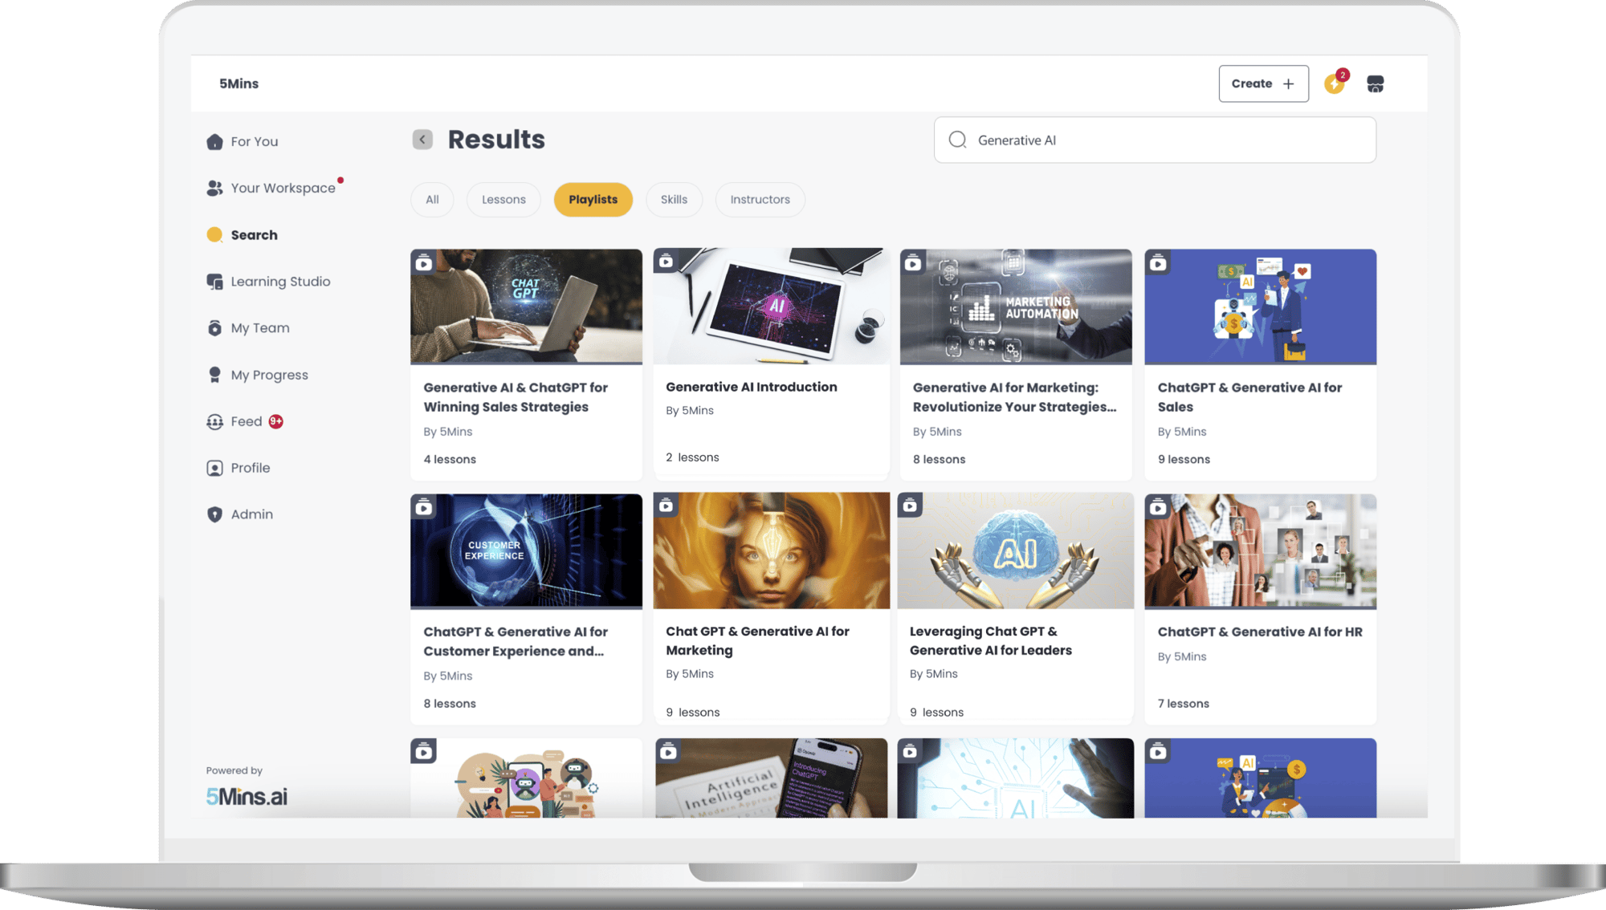Image resolution: width=1606 pixels, height=910 pixels.
Task: Select the All filter tab
Action: [x=432, y=200]
